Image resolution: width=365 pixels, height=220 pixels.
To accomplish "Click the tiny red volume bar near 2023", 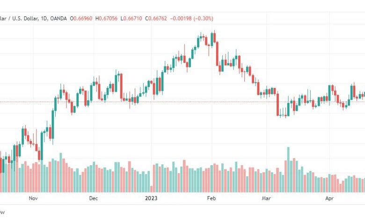I will tap(151, 189).
